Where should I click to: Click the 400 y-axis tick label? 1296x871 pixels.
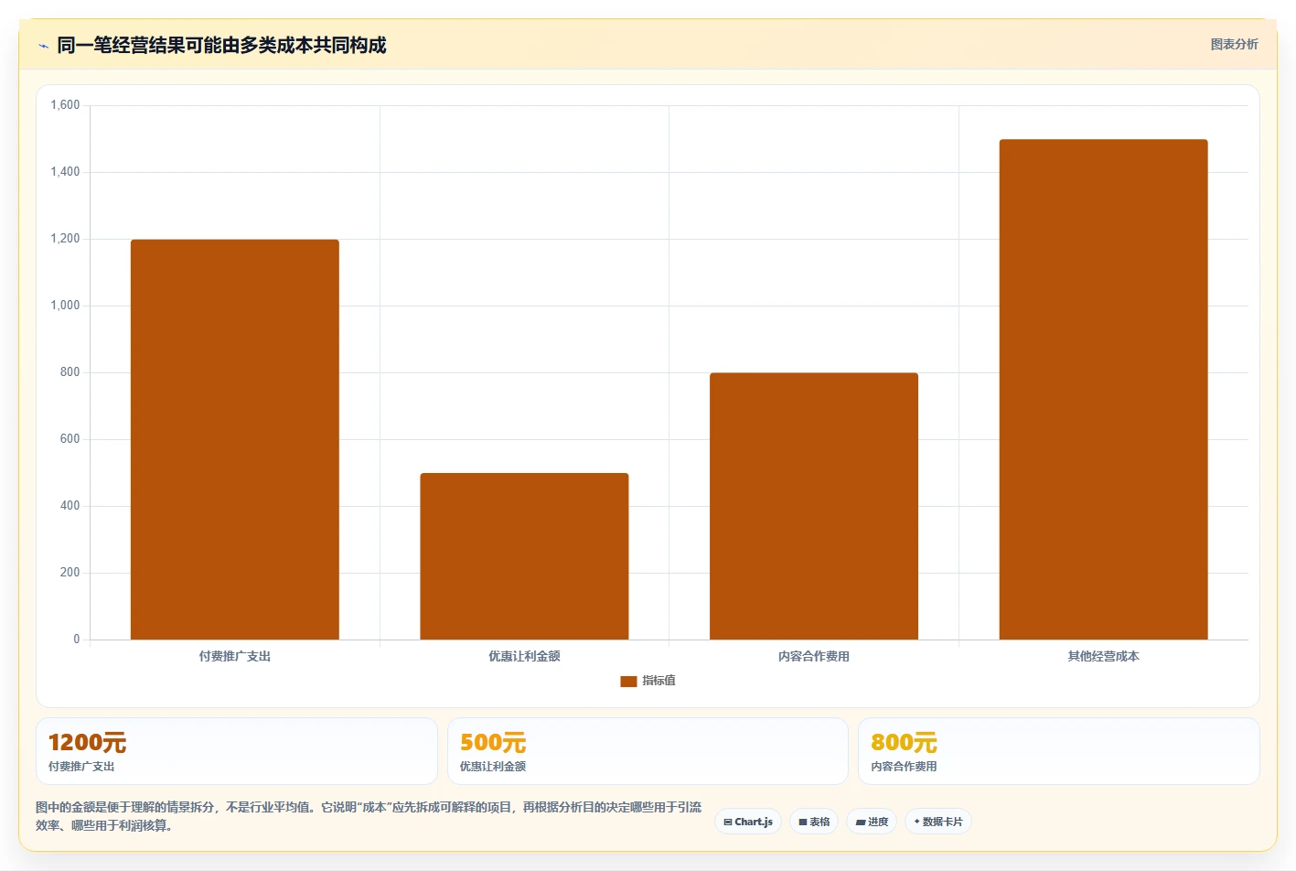pyautogui.click(x=70, y=506)
